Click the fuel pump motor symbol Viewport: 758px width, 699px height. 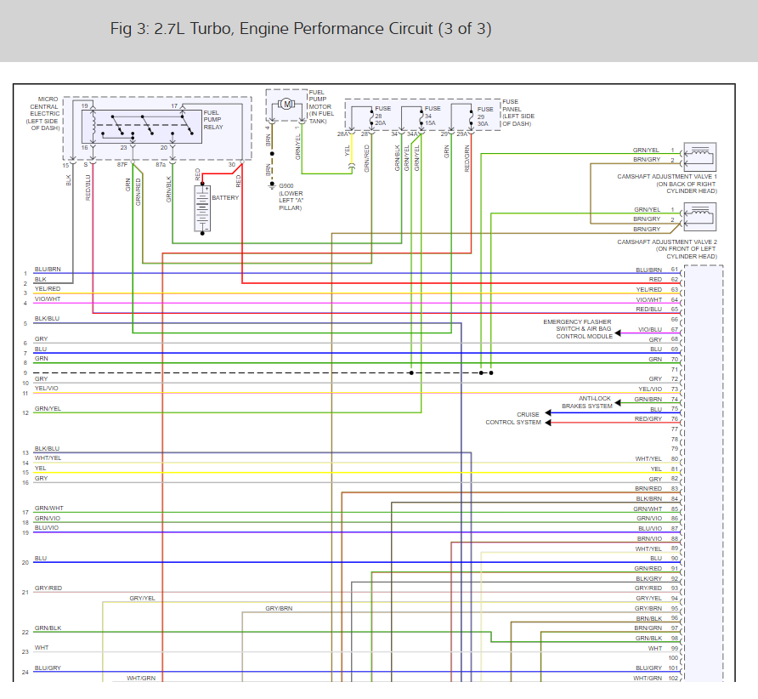coord(286,104)
